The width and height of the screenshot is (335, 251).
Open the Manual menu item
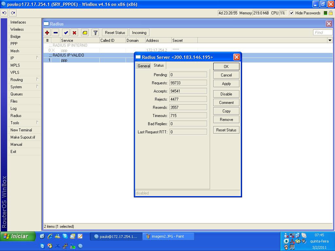[x=24, y=144]
